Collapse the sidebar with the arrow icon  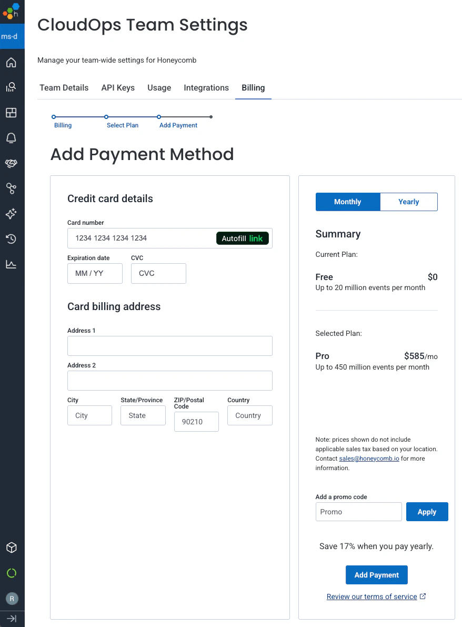[12, 619]
